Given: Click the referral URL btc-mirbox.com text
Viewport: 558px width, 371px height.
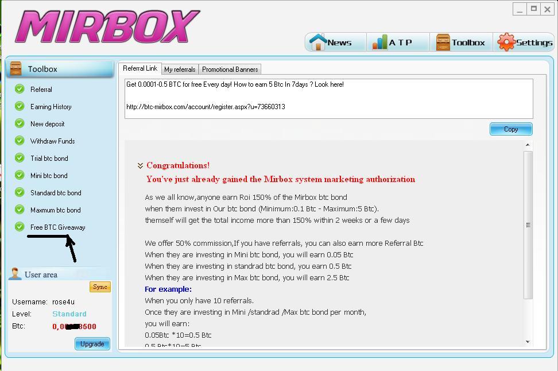Looking at the screenshot, I should (x=206, y=107).
